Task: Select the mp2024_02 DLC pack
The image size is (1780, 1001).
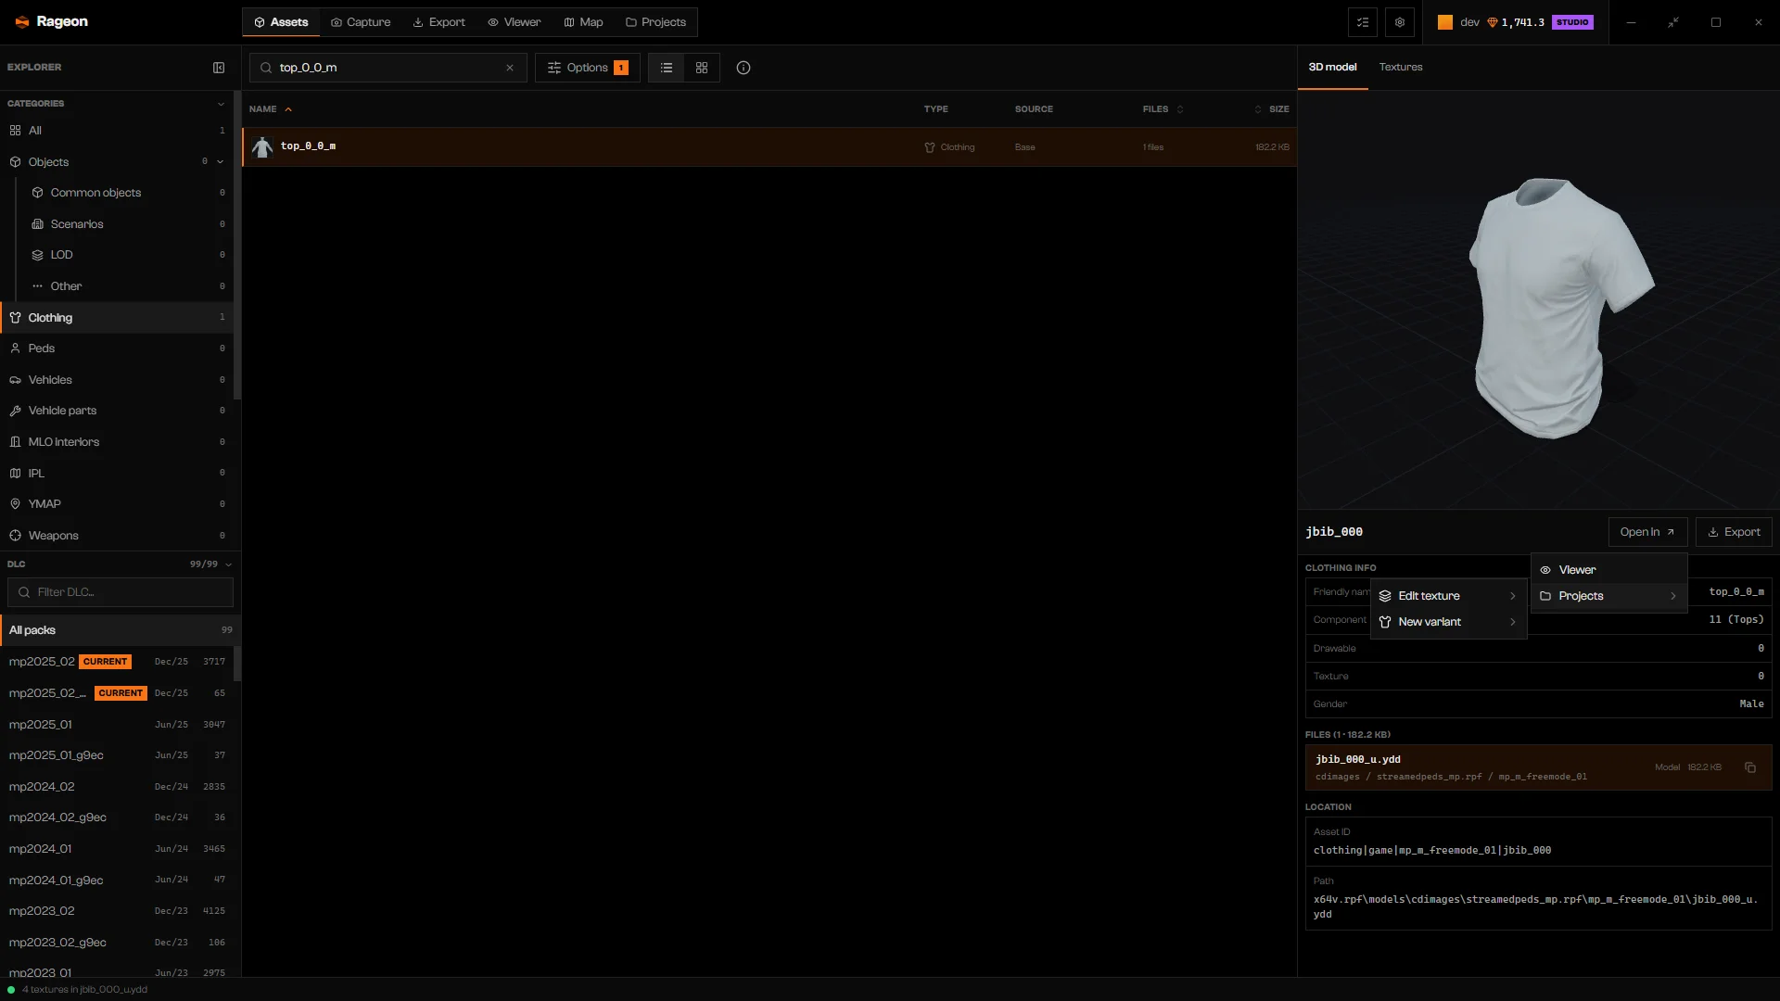Action: pos(117,787)
